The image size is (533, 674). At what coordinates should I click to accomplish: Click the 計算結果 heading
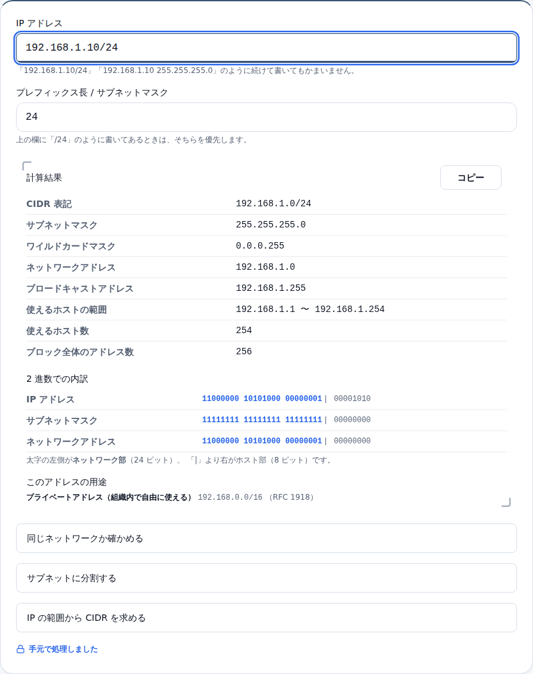coord(44,178)
